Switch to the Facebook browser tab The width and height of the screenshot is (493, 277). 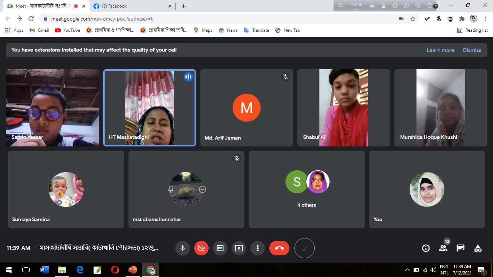(x=132, y=6)
